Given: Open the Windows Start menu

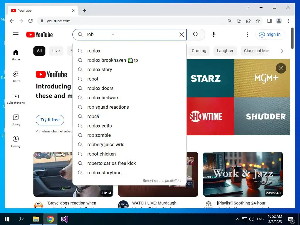Looking at the screenshot, I should click(7, 219).
